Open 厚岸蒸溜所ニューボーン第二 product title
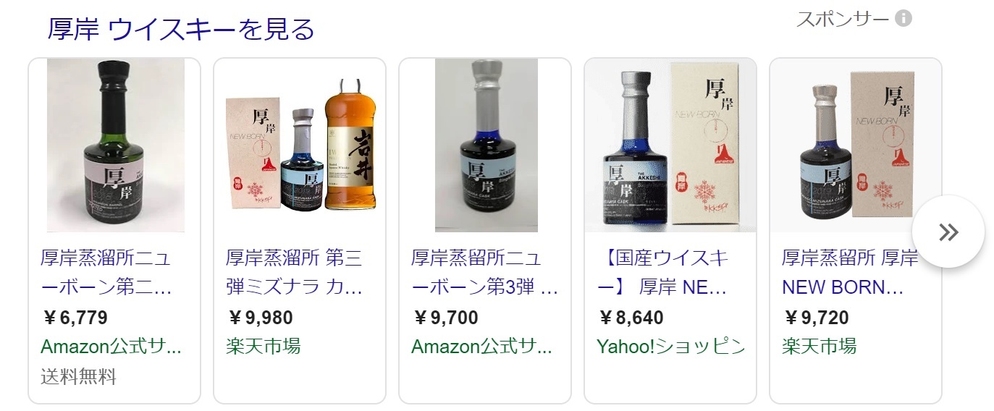This screenshot has width=994, height=411. coord(106,272)
